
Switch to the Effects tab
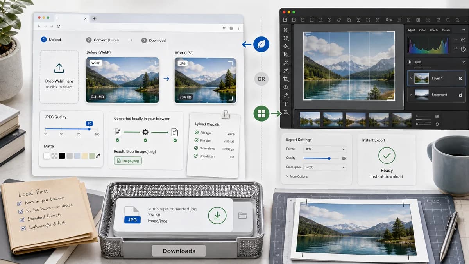(434, 30)
